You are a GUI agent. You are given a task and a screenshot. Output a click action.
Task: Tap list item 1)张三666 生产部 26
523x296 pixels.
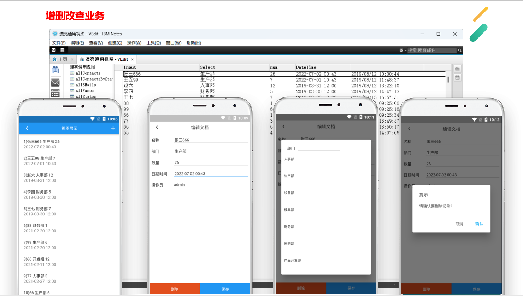(x=69, y=144)
